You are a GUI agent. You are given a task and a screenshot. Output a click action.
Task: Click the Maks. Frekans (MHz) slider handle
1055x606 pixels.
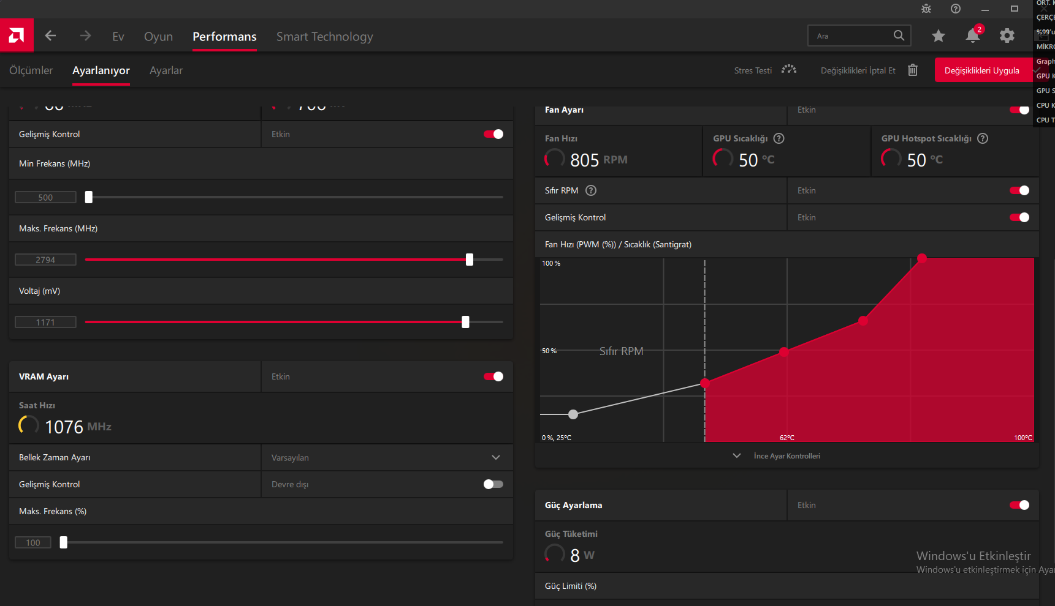click(x=470, y=260)
